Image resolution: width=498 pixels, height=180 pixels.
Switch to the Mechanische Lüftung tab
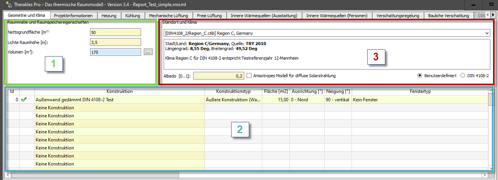coord(169,16)
